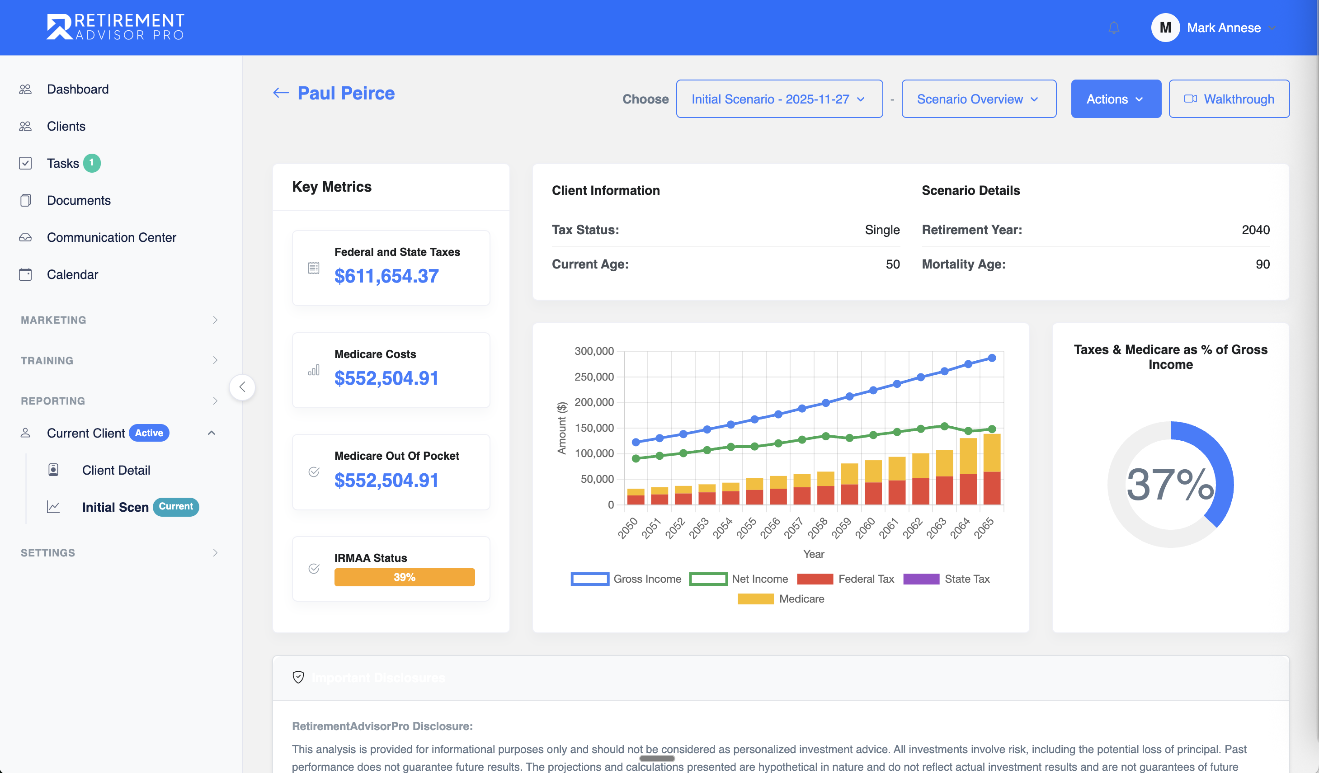Screen dimensions: 1319x773
Task: Collapse the Current Client section
Action: tap(212, 433)
